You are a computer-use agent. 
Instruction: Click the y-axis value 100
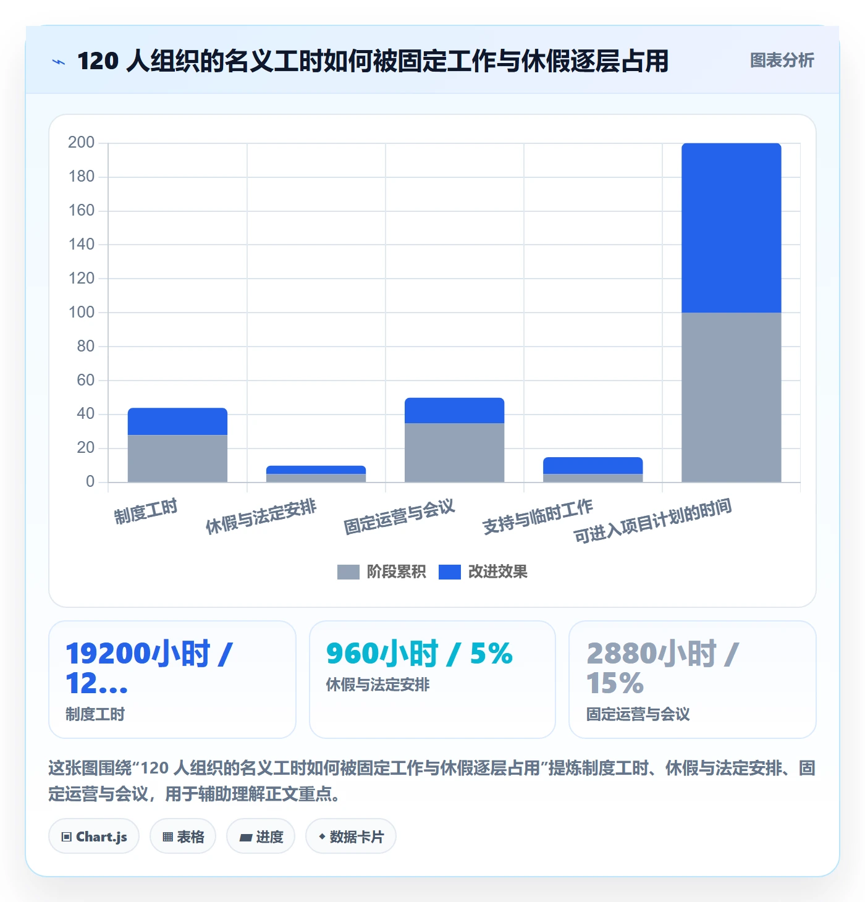81,312
